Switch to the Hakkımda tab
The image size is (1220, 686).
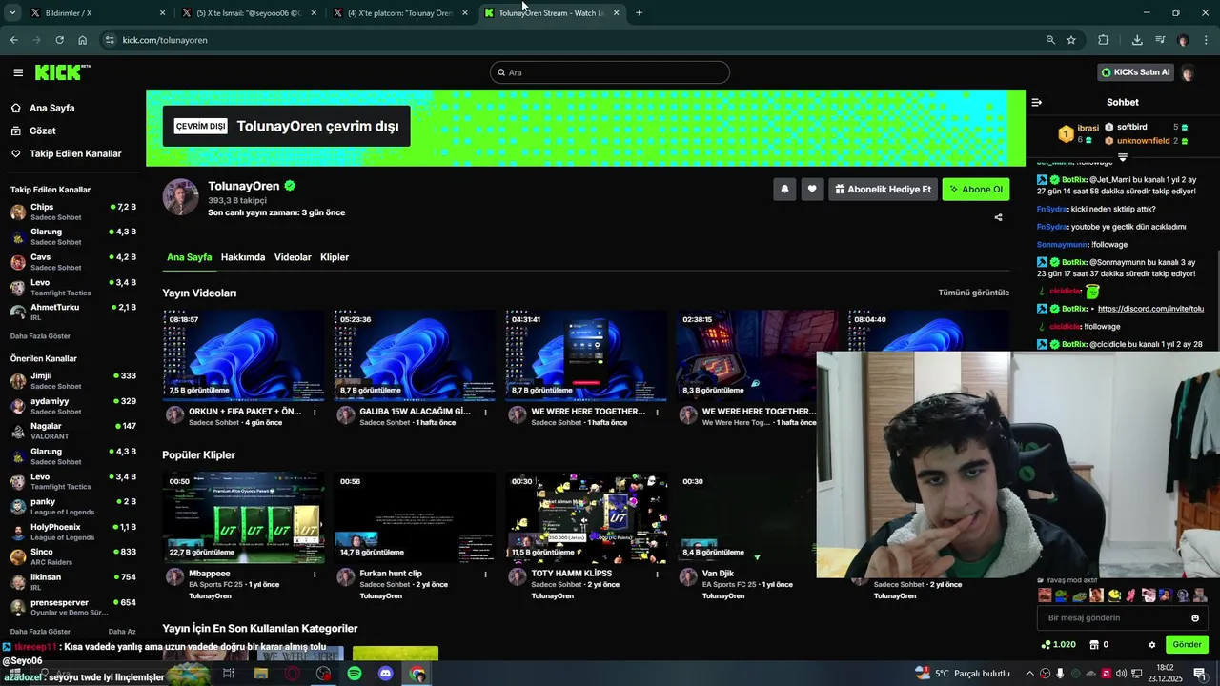click(243, 257)
